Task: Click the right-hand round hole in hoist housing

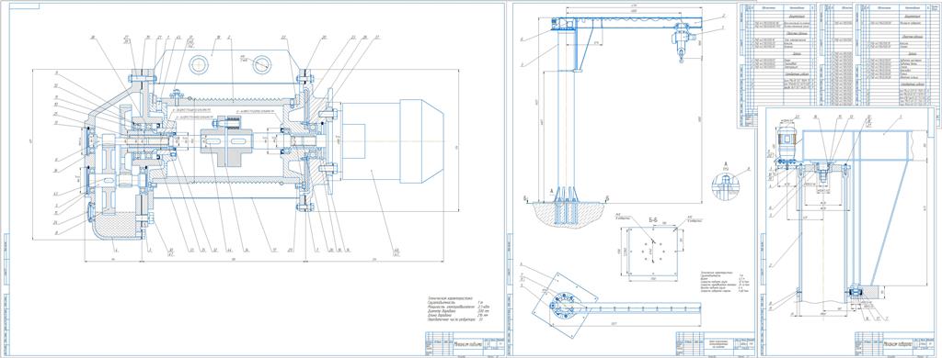Action: [x=262, y=64]
